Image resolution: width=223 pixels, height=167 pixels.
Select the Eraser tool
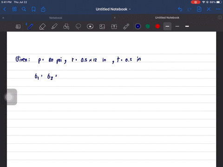[42, 26]
